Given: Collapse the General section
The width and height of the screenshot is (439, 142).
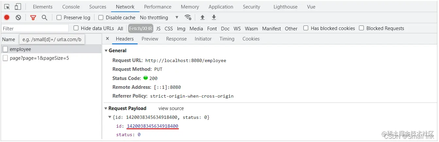Looking at the screenshot, I should (x=106, y=51).
